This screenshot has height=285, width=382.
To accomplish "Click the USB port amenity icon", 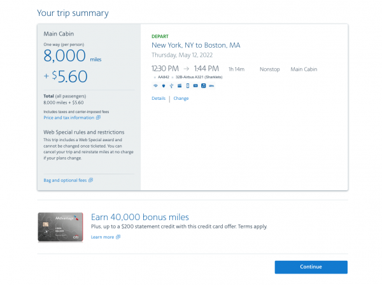I will click(171, 85).
